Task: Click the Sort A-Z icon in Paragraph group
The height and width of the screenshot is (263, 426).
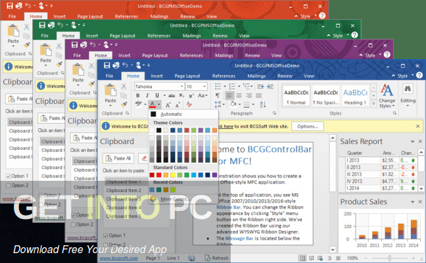Action: point(263,105)
